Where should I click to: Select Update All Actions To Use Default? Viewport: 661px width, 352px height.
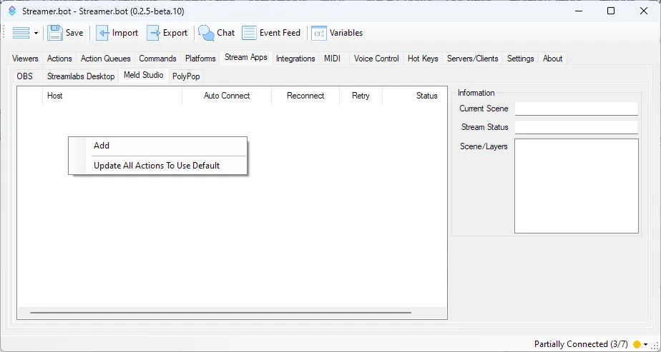[x=157, y=166]
